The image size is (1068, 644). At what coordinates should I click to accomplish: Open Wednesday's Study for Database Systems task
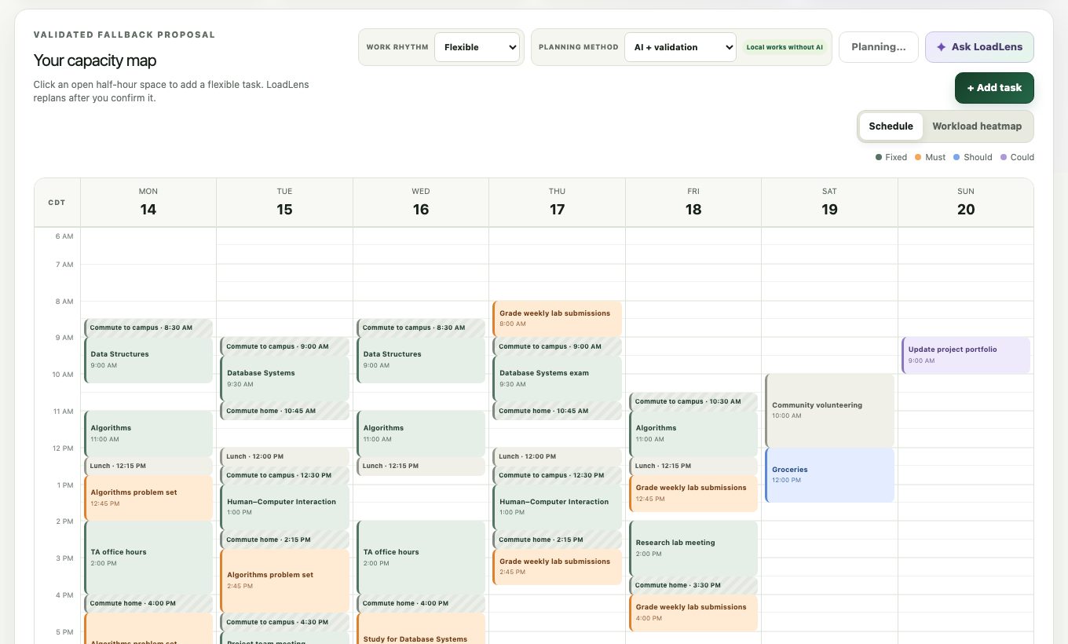[421, 629]
